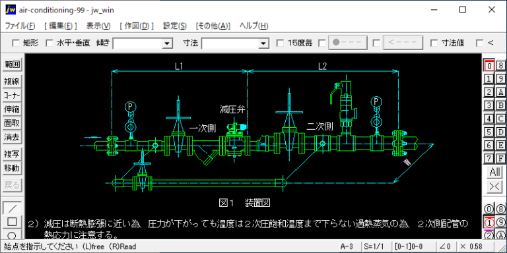Screen dimensions: 507x253
Task: Click the 範囲 range selection tool
Action: click(x=12, y=65)
